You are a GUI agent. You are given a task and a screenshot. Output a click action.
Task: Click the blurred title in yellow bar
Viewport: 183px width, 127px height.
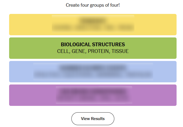click(x=93, y=20)
